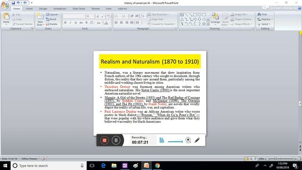Open the Office button menu
This screenshot has width=302, height=170.
[5, 5]
